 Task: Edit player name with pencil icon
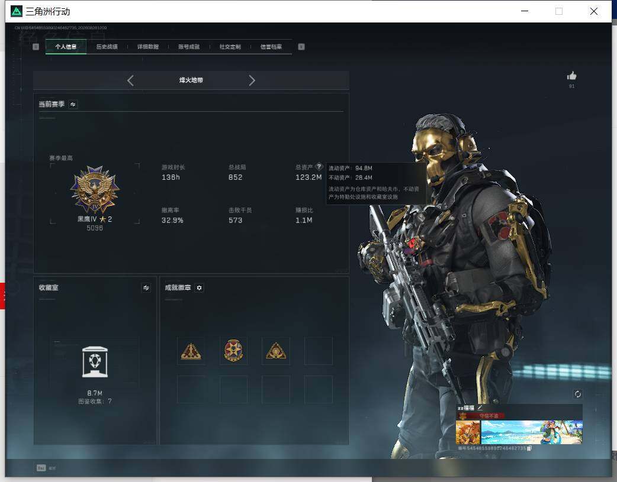(x=480, y=407)
